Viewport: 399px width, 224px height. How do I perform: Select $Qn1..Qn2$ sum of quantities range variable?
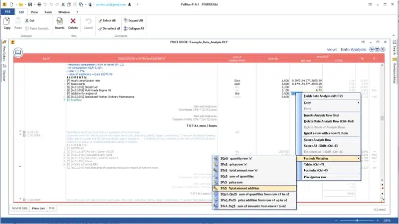(x=254, y=194)
